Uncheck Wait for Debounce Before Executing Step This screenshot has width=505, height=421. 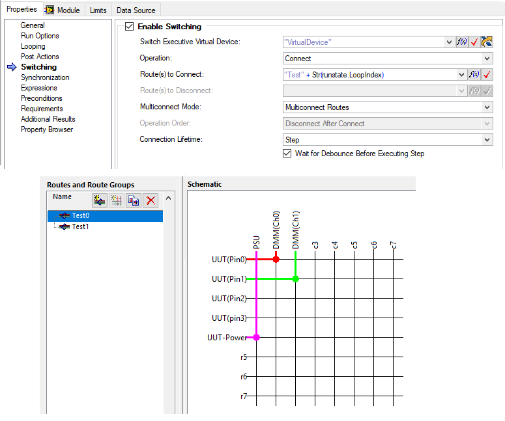[x=287, y=154]
